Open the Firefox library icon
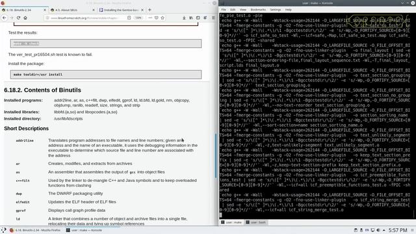 191,18
